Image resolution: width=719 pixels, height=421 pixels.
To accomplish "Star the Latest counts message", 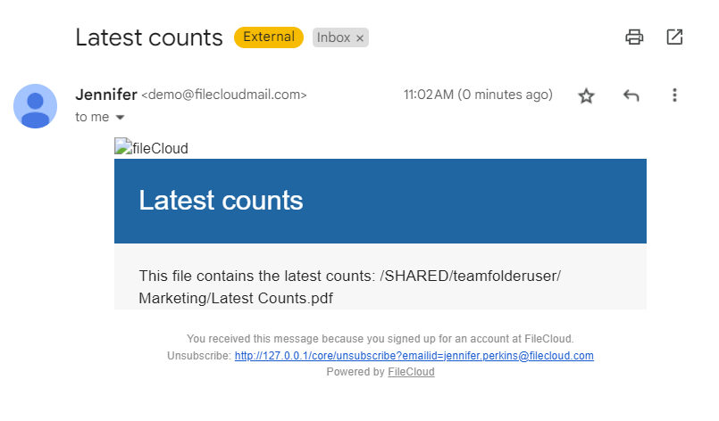I will point(586,95).
